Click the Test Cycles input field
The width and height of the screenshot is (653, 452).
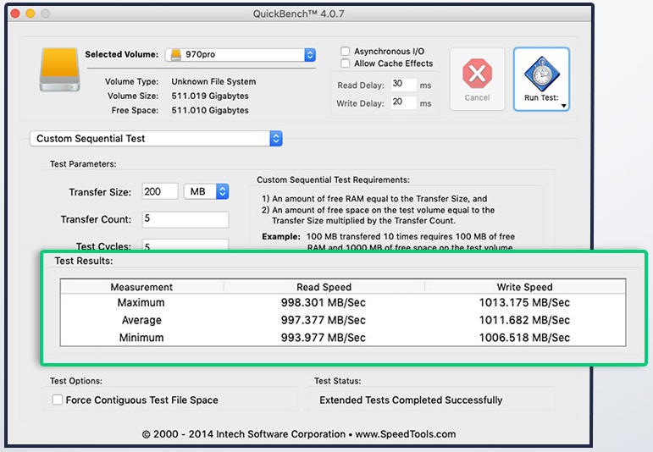pyautogui.click(x=185, y=245)
